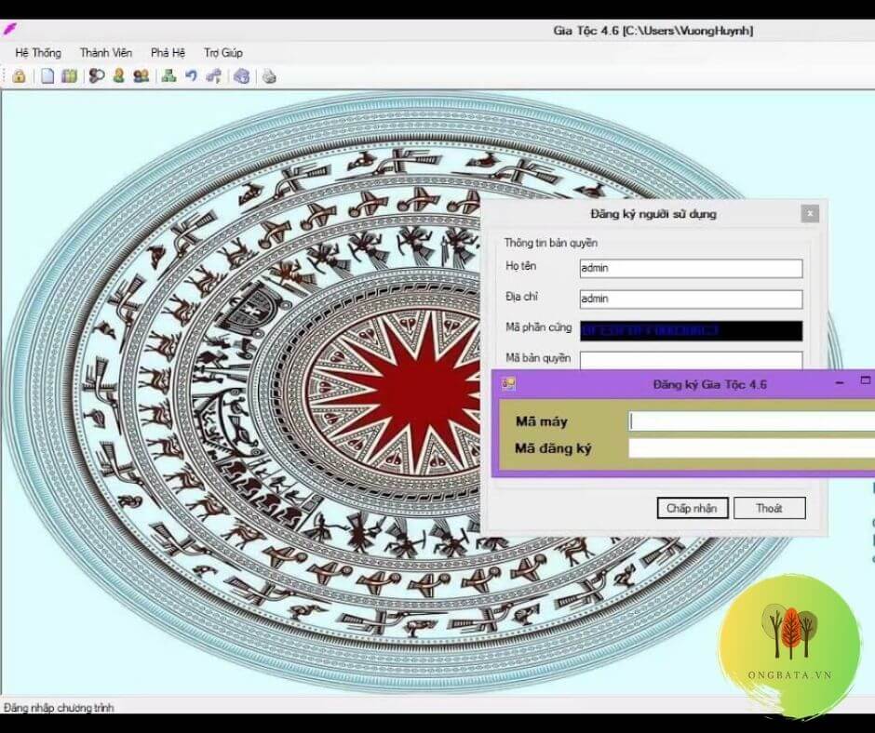875x733 pixels.
Task: Click the purple help globe icon
Action: pos(242,76)
